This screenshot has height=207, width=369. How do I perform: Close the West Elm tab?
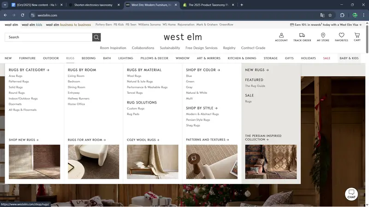pos(176,5)
